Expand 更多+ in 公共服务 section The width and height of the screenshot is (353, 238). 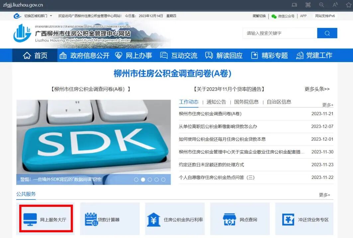[x=324, y=195]
